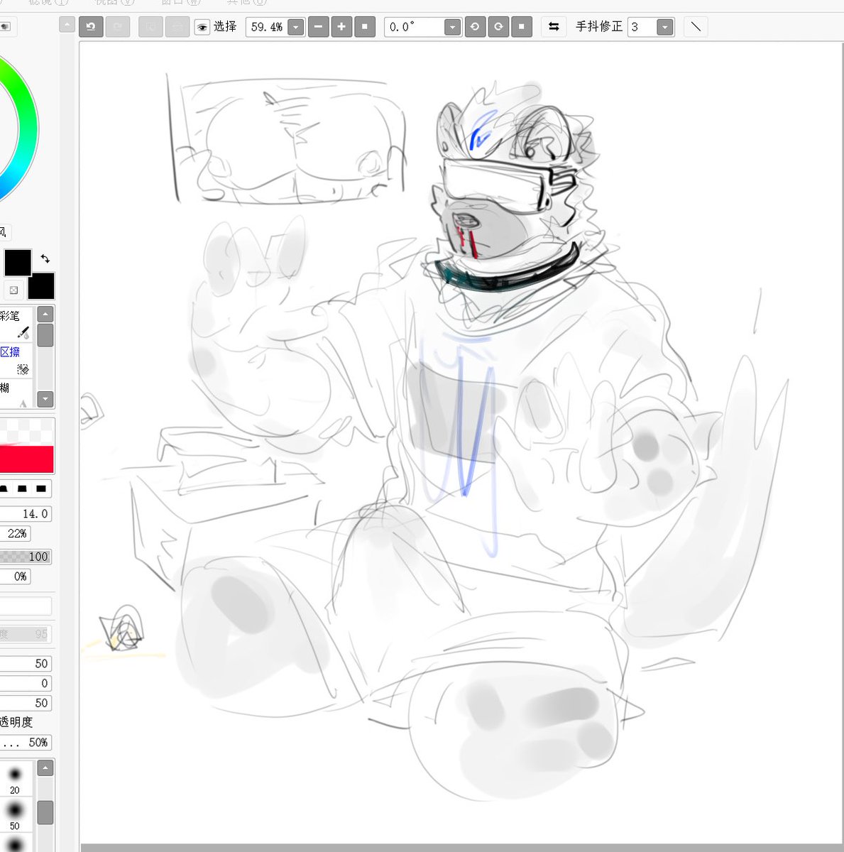Image resolution: width=844 pixels, height=852 pixels.
Task: Zoom out with the minus button
Action: pyautogui.click(x=318, y=27)
